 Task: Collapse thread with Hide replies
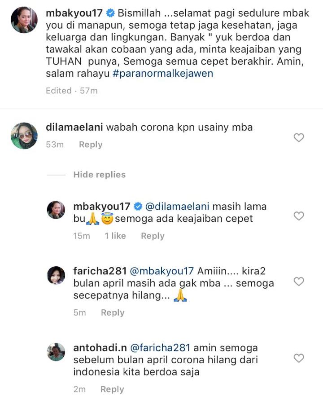pyautogui.click(x=99, y=175)
